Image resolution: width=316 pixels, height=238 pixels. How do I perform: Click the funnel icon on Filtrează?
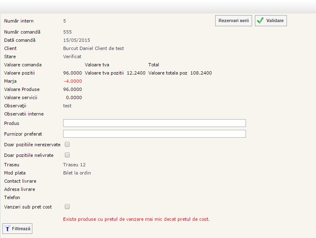[x=7, y=229]
